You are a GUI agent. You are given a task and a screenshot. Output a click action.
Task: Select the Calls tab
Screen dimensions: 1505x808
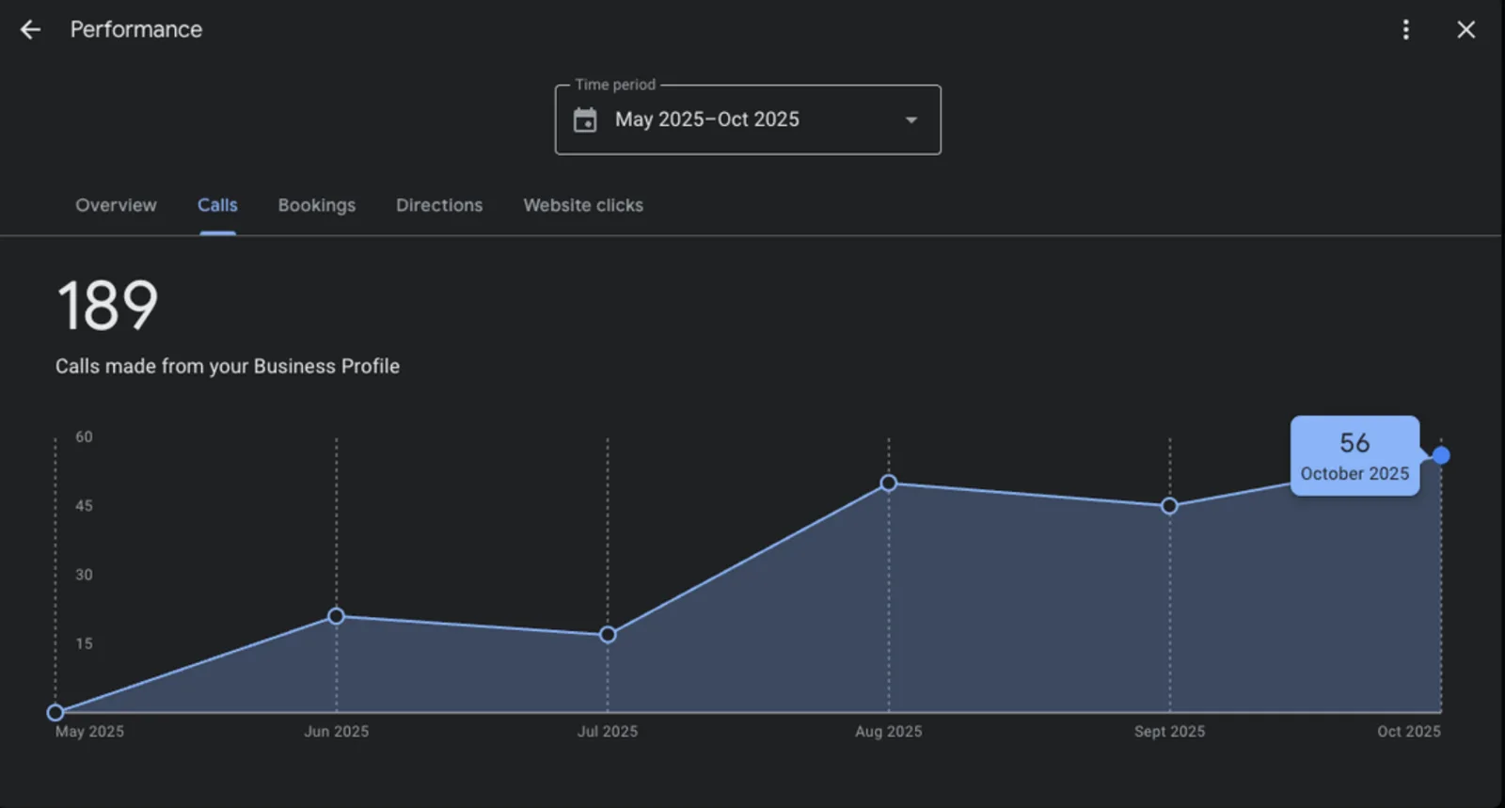[x=217, y=205]
